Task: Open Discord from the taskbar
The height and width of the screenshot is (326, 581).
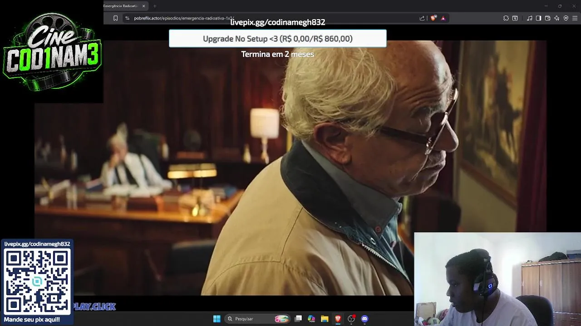Action: (x=364, y=319)
